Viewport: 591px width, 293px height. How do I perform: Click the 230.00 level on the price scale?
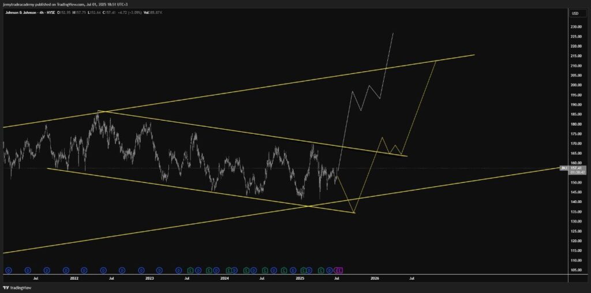click(575, 27)
